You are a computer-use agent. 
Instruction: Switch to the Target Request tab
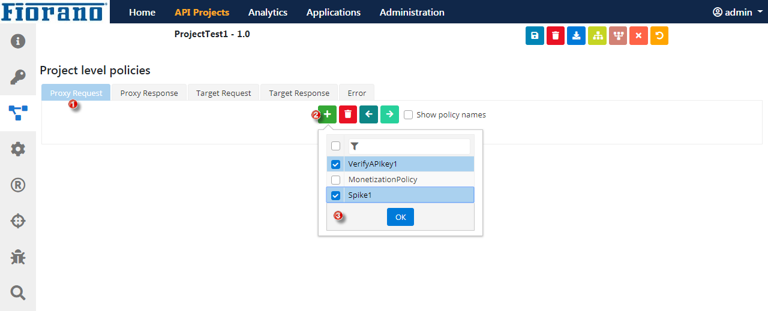click(224, 93)
